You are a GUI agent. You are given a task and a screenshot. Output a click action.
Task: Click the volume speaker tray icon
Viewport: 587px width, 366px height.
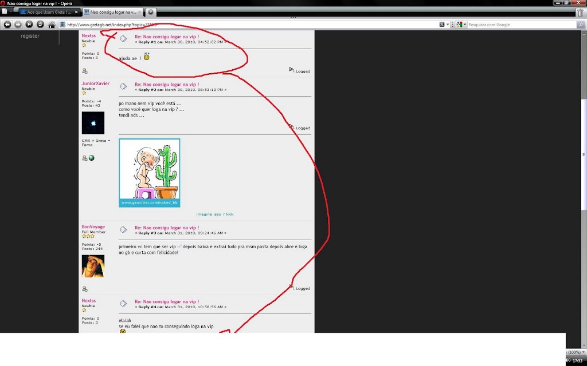click(568, 360)
